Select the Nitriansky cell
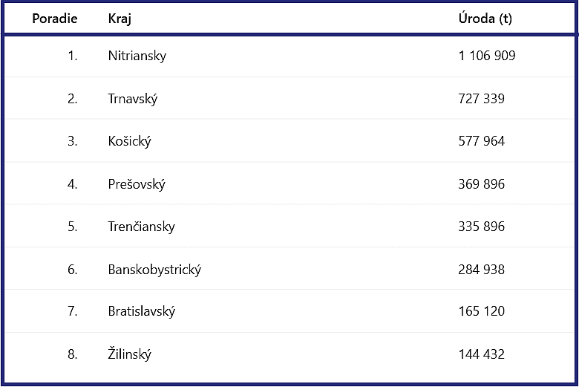 click(x=137, y=56)
